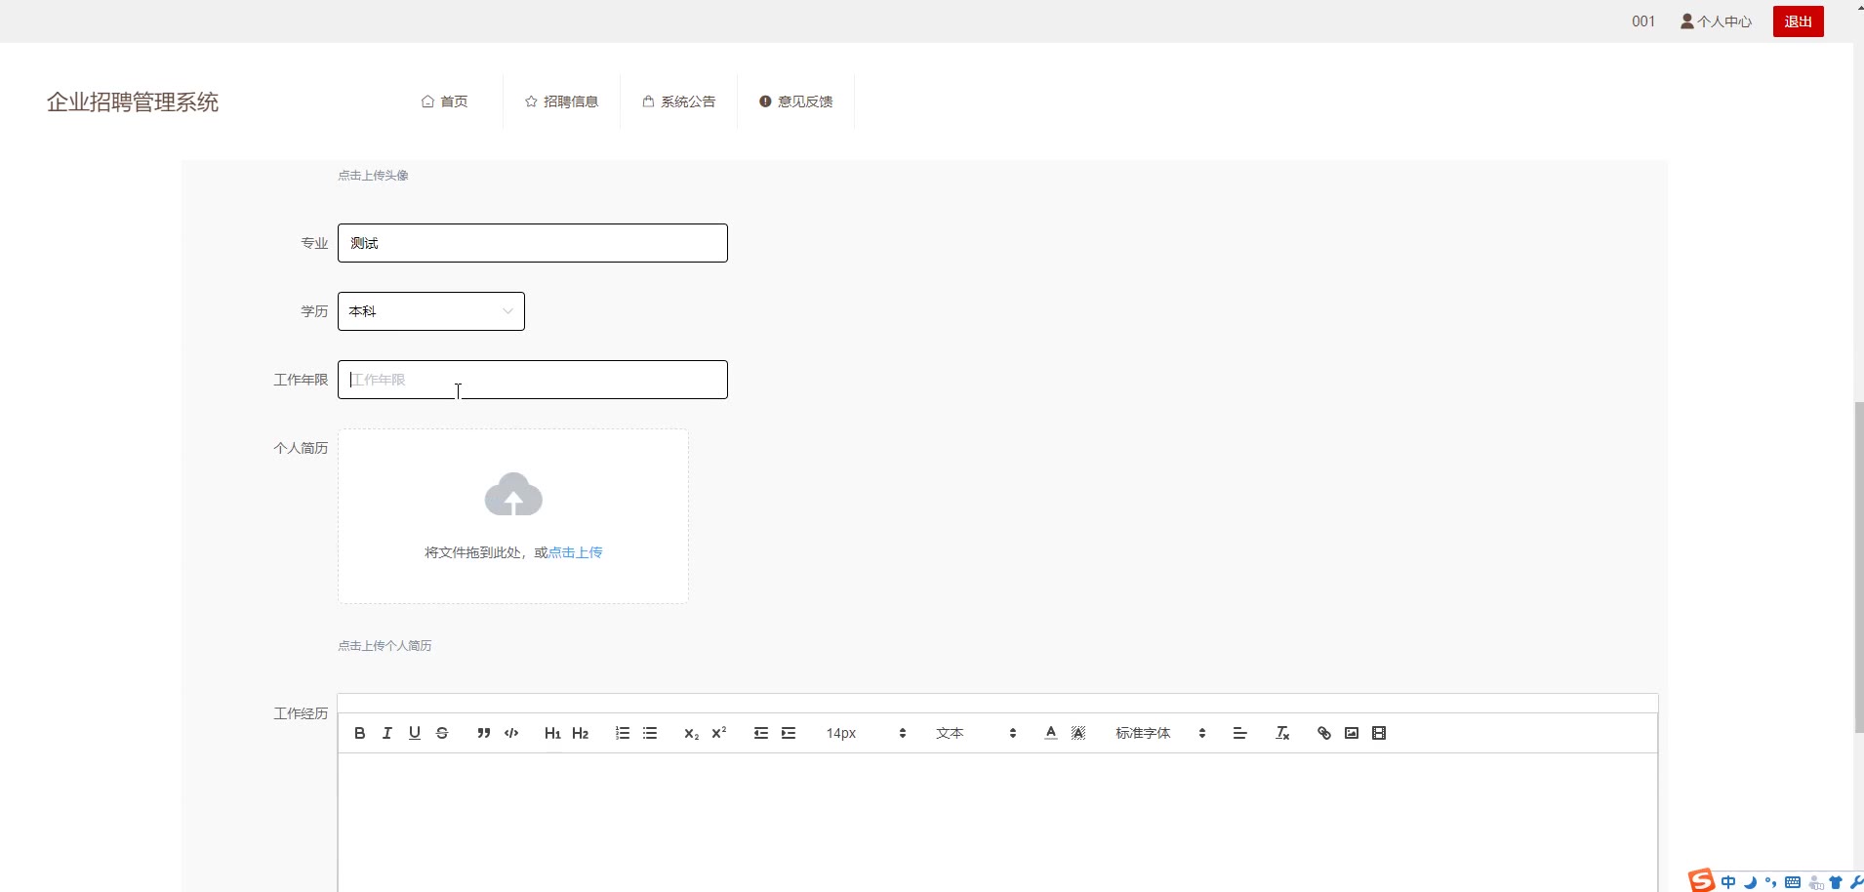Open the 意见反馈 menu item

tap(796, 101)
